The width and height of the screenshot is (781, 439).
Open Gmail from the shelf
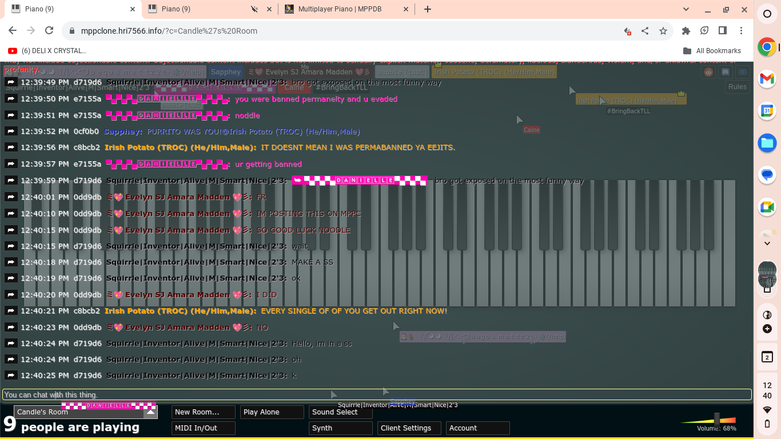pos(767,80)
